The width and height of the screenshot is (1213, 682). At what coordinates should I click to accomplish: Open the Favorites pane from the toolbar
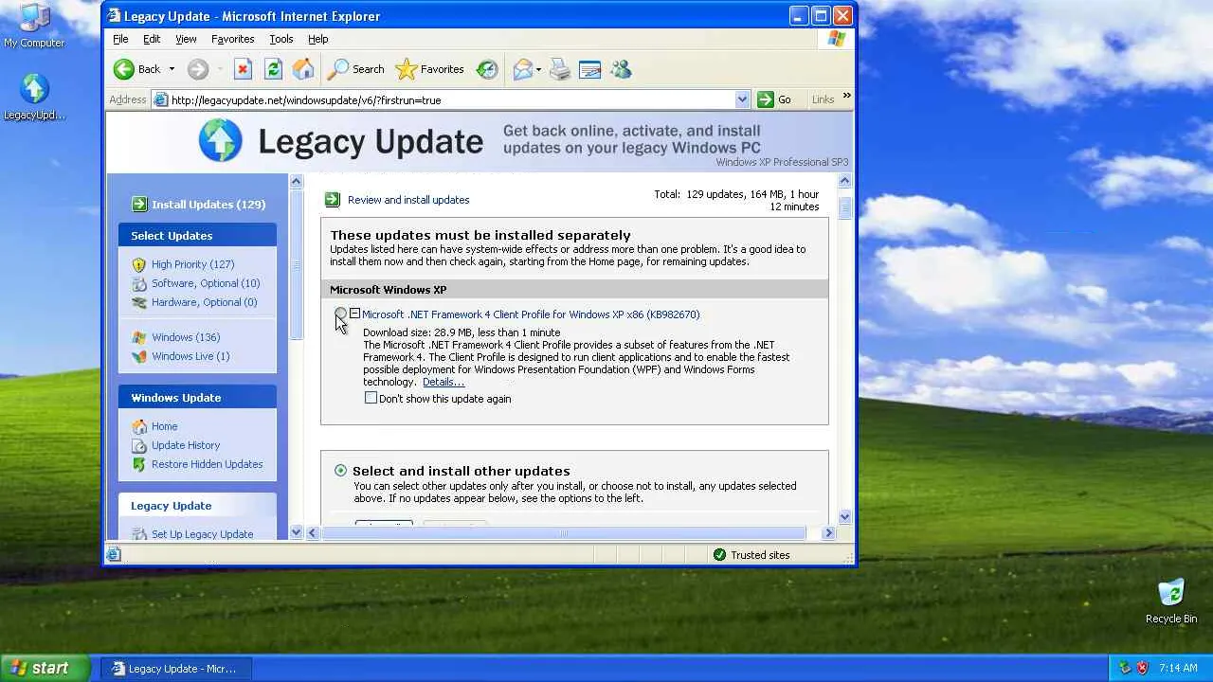[429, 69]
